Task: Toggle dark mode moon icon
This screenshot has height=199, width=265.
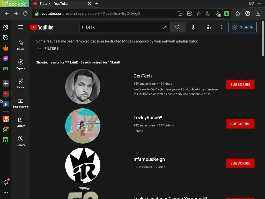Action: [208, 13]
